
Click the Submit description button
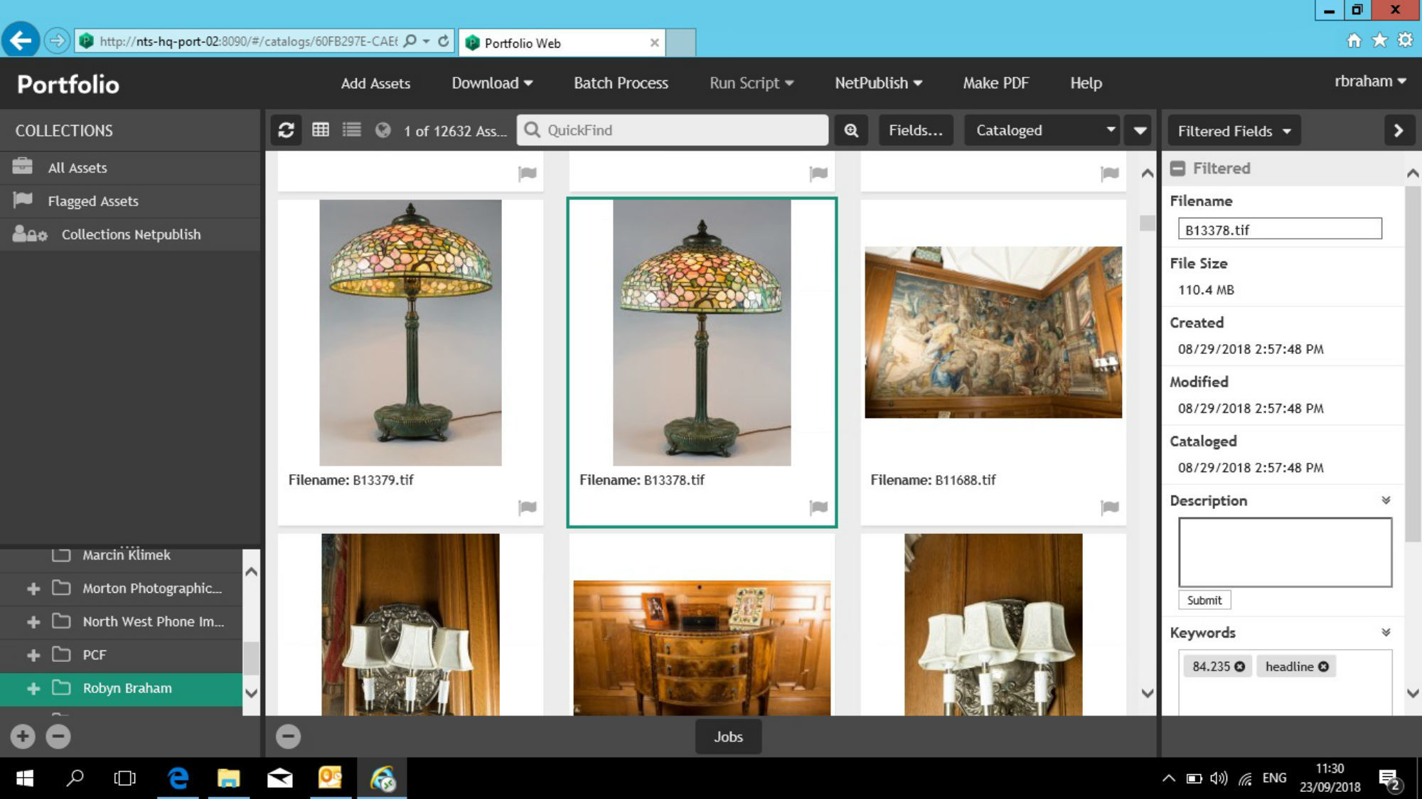(x=1204, y=600)
